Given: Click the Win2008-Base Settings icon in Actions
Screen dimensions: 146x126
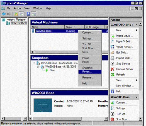Looking at the screenshot, I should (113, 108).
